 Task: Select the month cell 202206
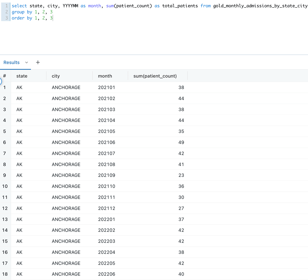click(x=107, y=274)
